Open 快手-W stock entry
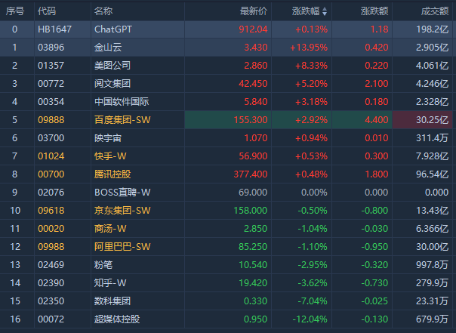The width and height of the screenshot is (456, 333). click(x=110, y=156)
